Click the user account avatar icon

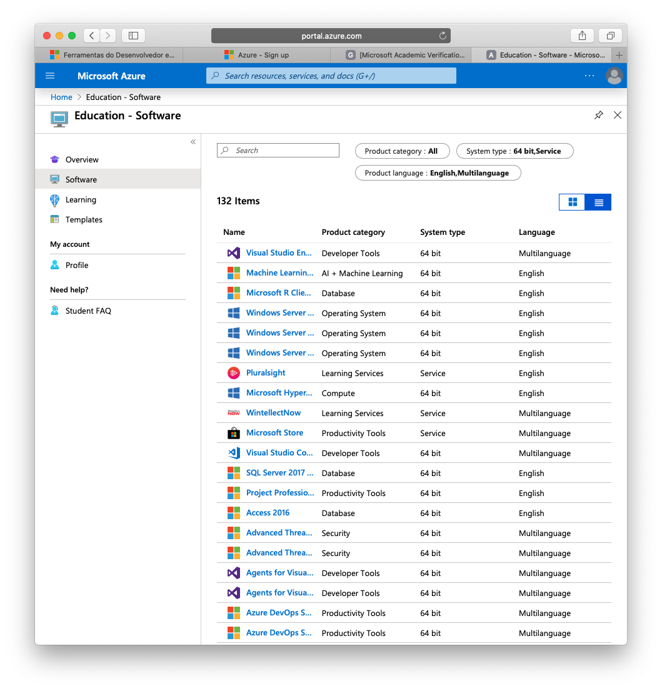614,76
